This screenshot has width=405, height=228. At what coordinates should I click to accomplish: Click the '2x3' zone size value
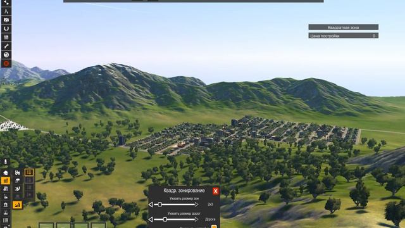pyautogui.click(x=210, y=204)
